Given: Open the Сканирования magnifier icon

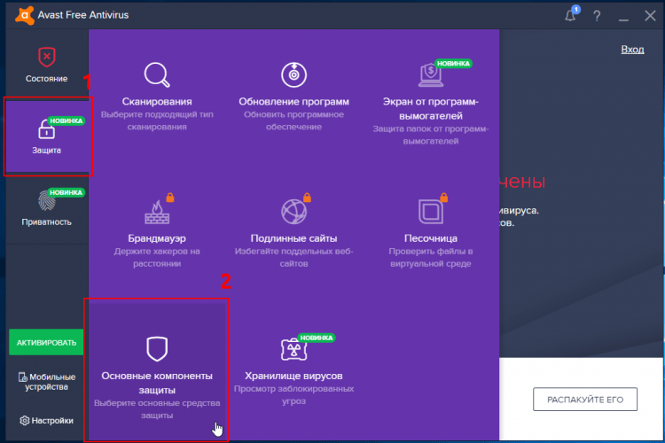Looking at the screenshot, I should point(157,75).
